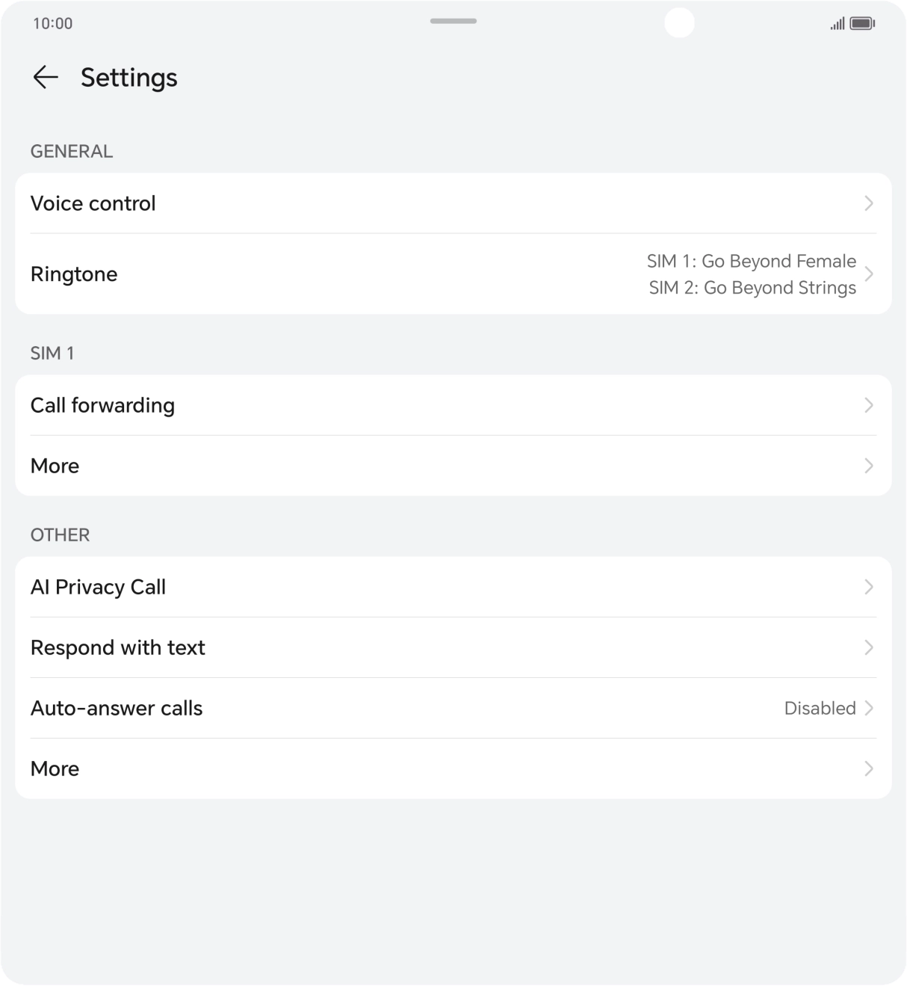Open Auto-answer calls setting
This screenshot has height=986, width=907.
tap(117, 708)
